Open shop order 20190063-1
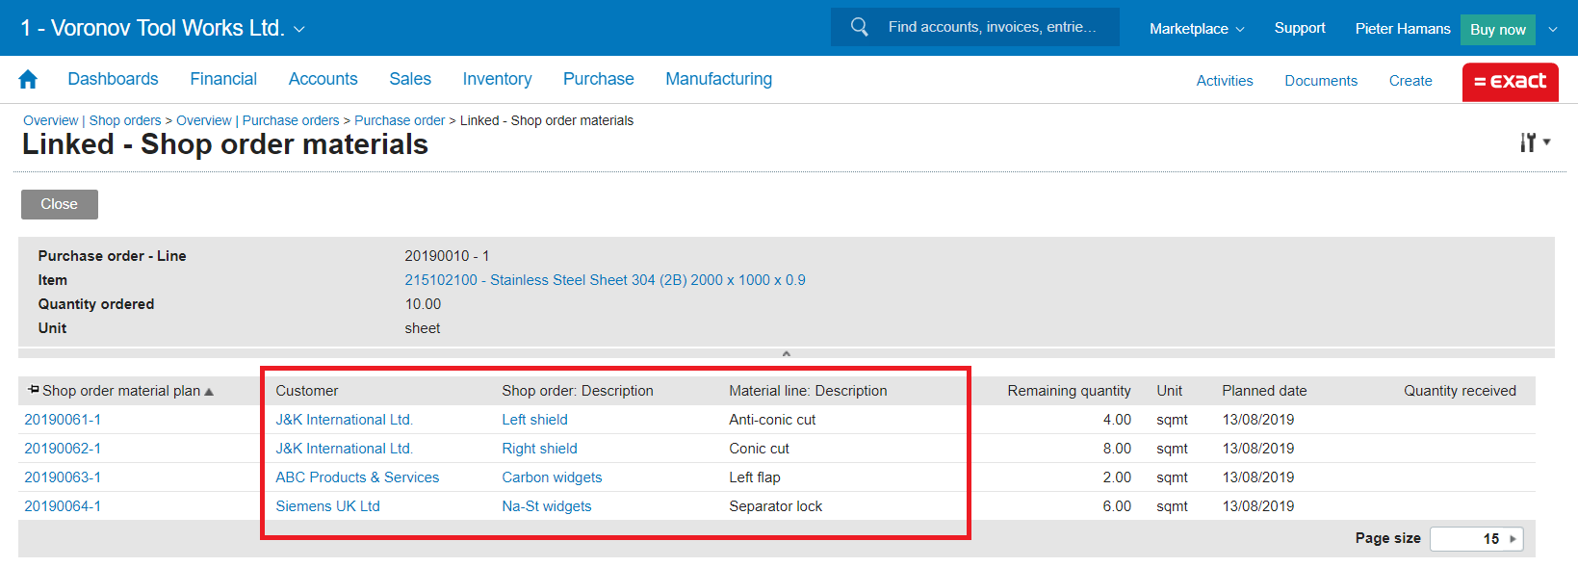Viewport: 1578px width, 567px height. 63,477
